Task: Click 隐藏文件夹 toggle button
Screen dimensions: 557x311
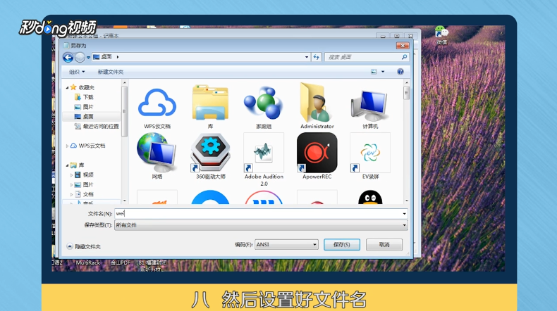Action: [x=84, y=246]
